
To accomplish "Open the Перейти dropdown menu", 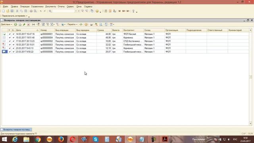I will 72,25.
